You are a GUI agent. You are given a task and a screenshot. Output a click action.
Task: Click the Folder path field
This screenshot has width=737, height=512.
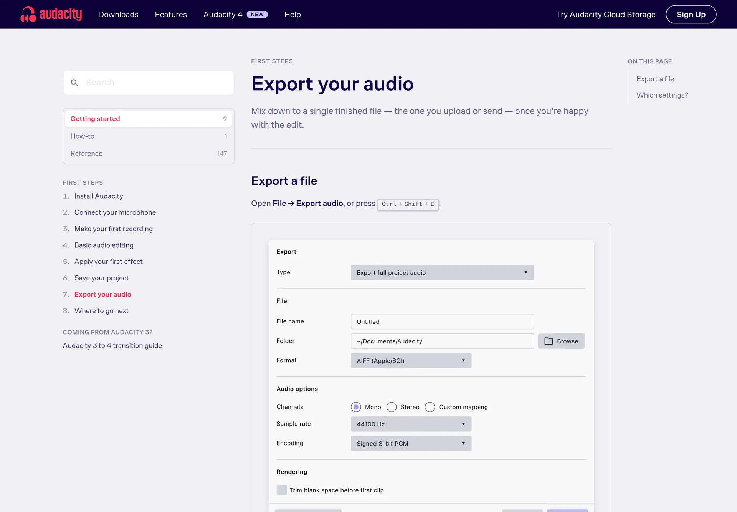click(442, 341)
